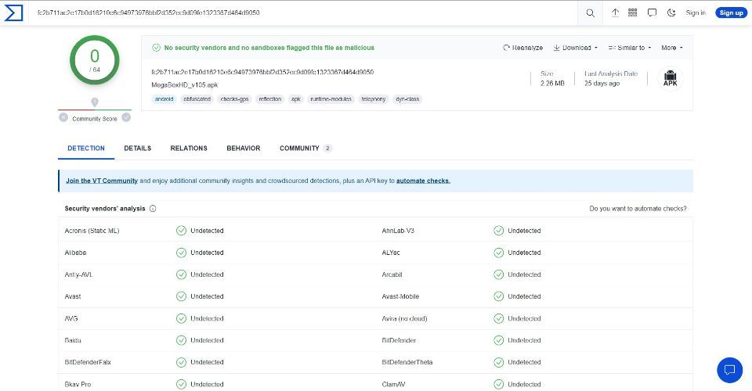
Task: Click the Security vendors' analysis info icon
Action: pyautogui.click(x=153, y=209)
